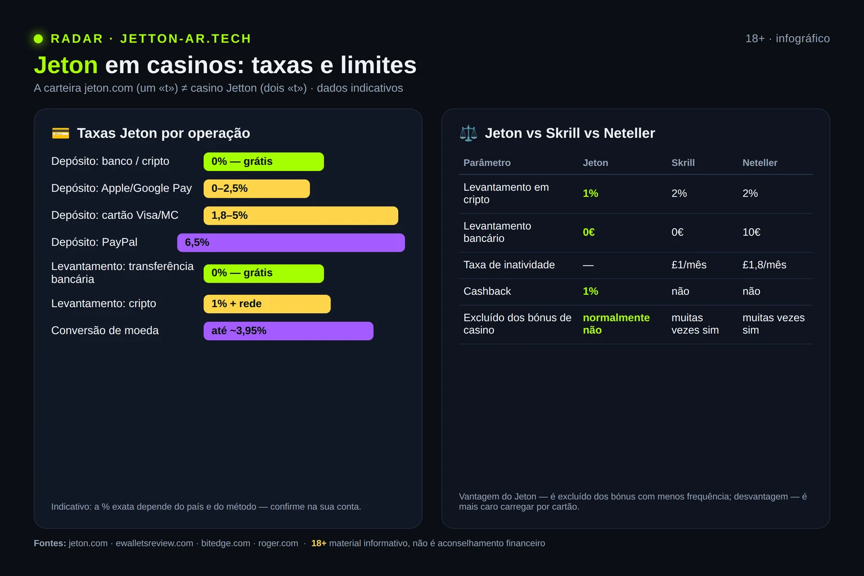Click the Neteller column header
The height and width of the screenshot is (576, 864).
point(760,163)
